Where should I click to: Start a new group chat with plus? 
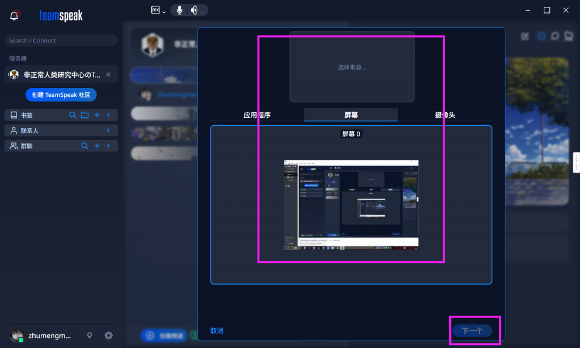click(97, 146)
